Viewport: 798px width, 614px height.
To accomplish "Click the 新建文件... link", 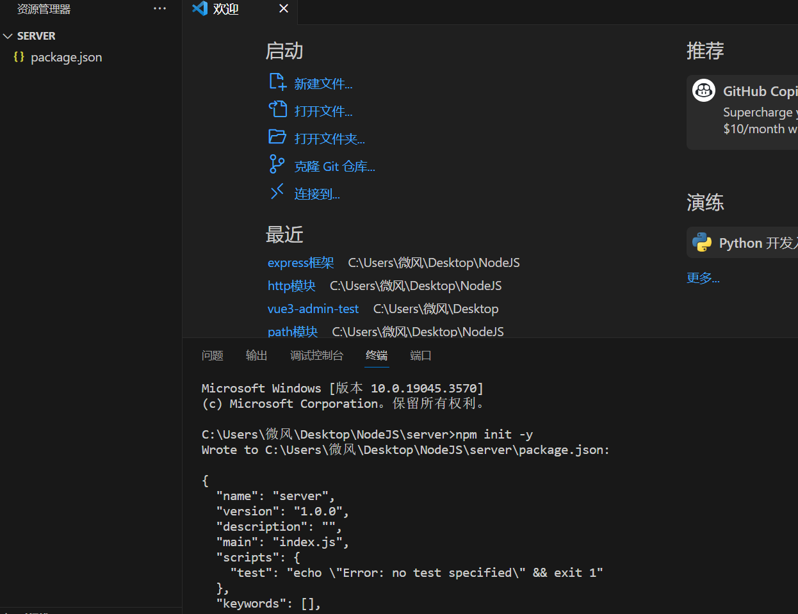I will pos(323,84).
